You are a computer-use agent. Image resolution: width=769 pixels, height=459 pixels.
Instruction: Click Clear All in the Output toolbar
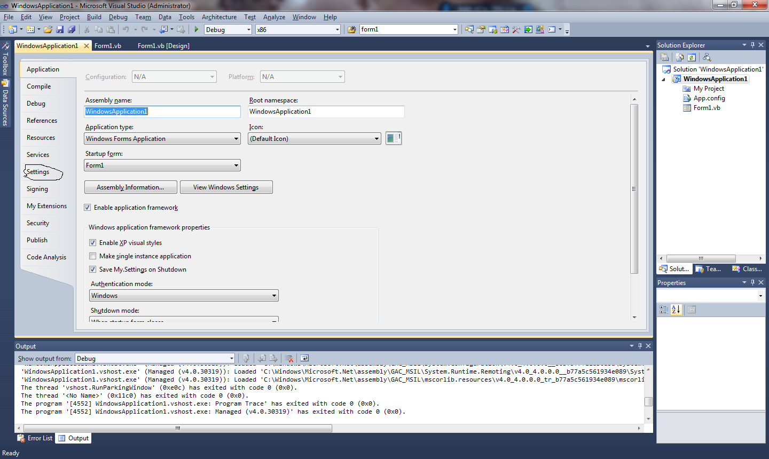pos(289,358)
